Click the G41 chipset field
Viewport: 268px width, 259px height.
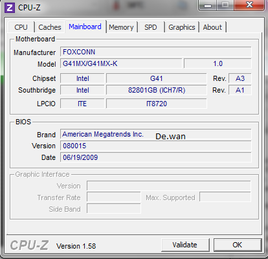coord(157,78)
